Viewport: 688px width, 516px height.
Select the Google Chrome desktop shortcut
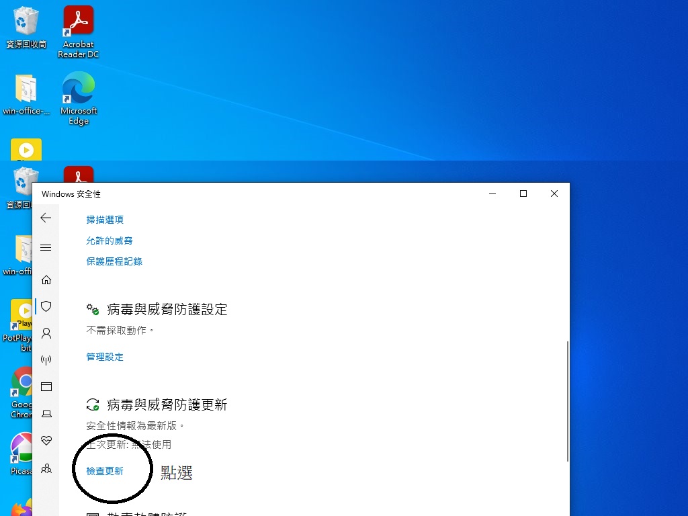[19, 392]
